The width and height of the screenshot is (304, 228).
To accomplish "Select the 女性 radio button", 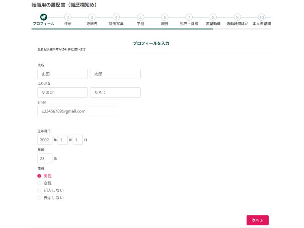I will click(39, 183).
